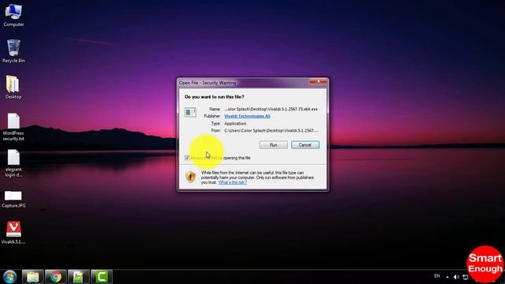
Task: Click the file name path text
Action: pos(271,109)
